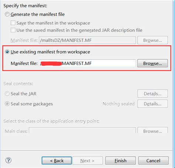Open the help question mark icon
The height and width of the screenshot is (168, 175).
click(8, 160)
